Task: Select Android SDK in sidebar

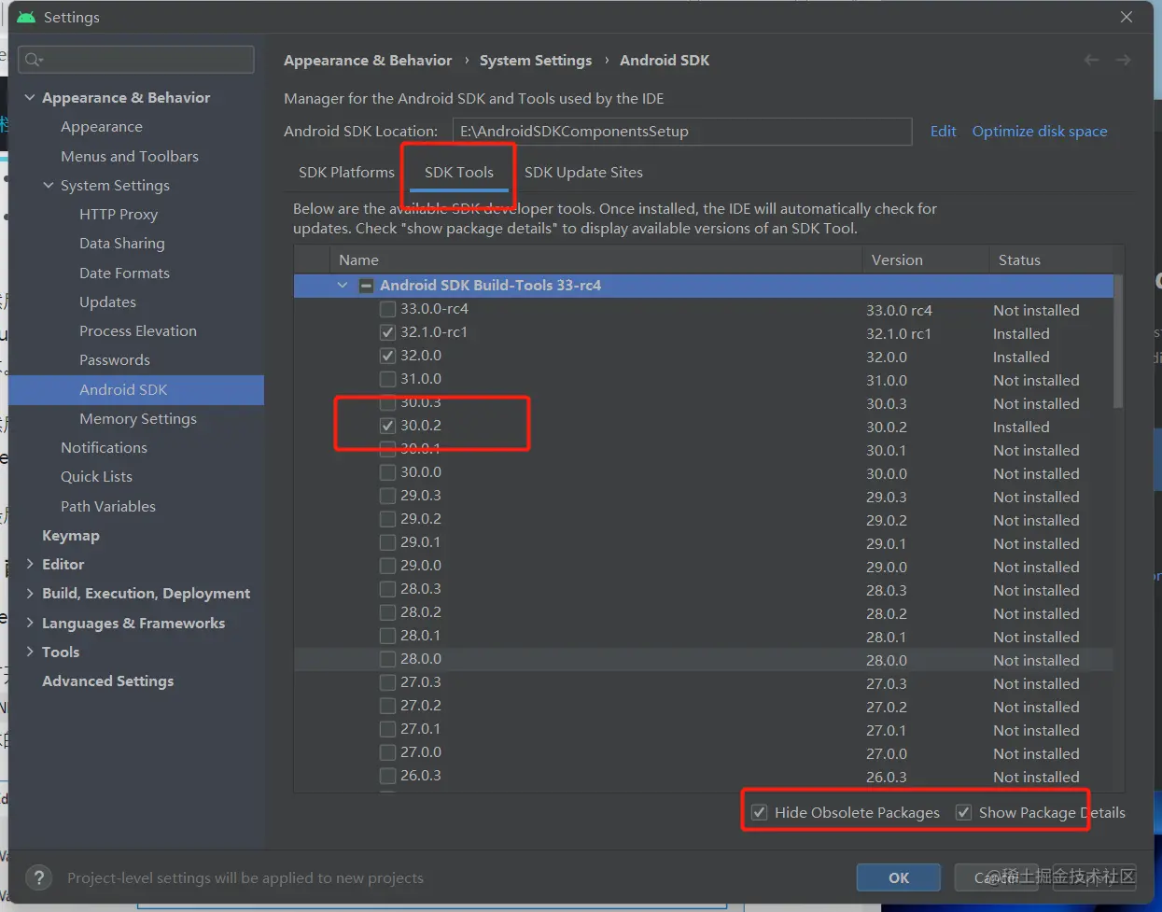Action: (136, 389)
